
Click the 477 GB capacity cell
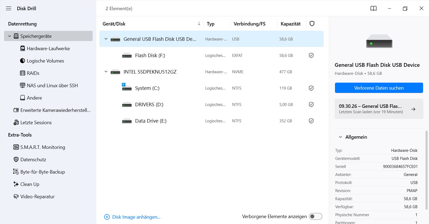coord(286,72)
